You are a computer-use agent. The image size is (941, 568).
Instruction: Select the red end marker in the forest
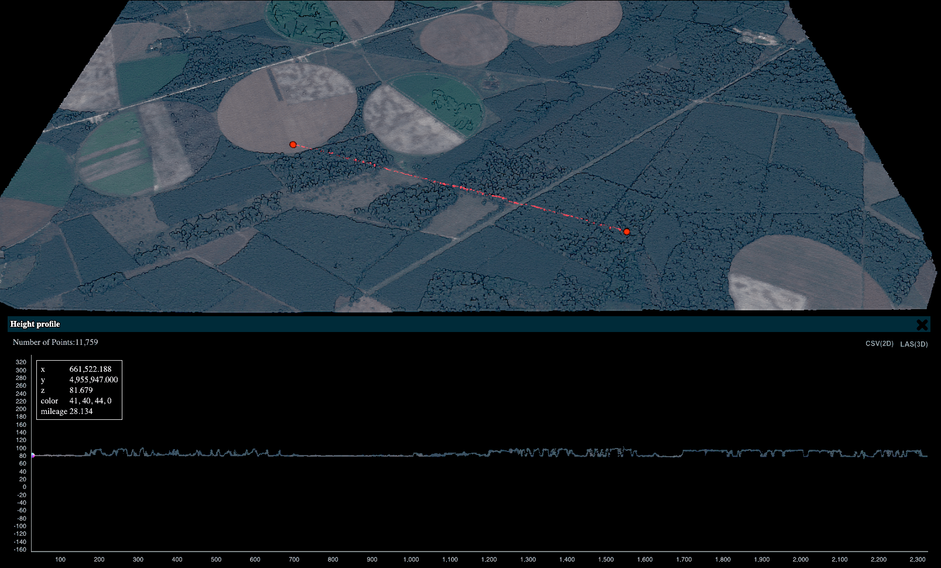[x=627, y=232]
